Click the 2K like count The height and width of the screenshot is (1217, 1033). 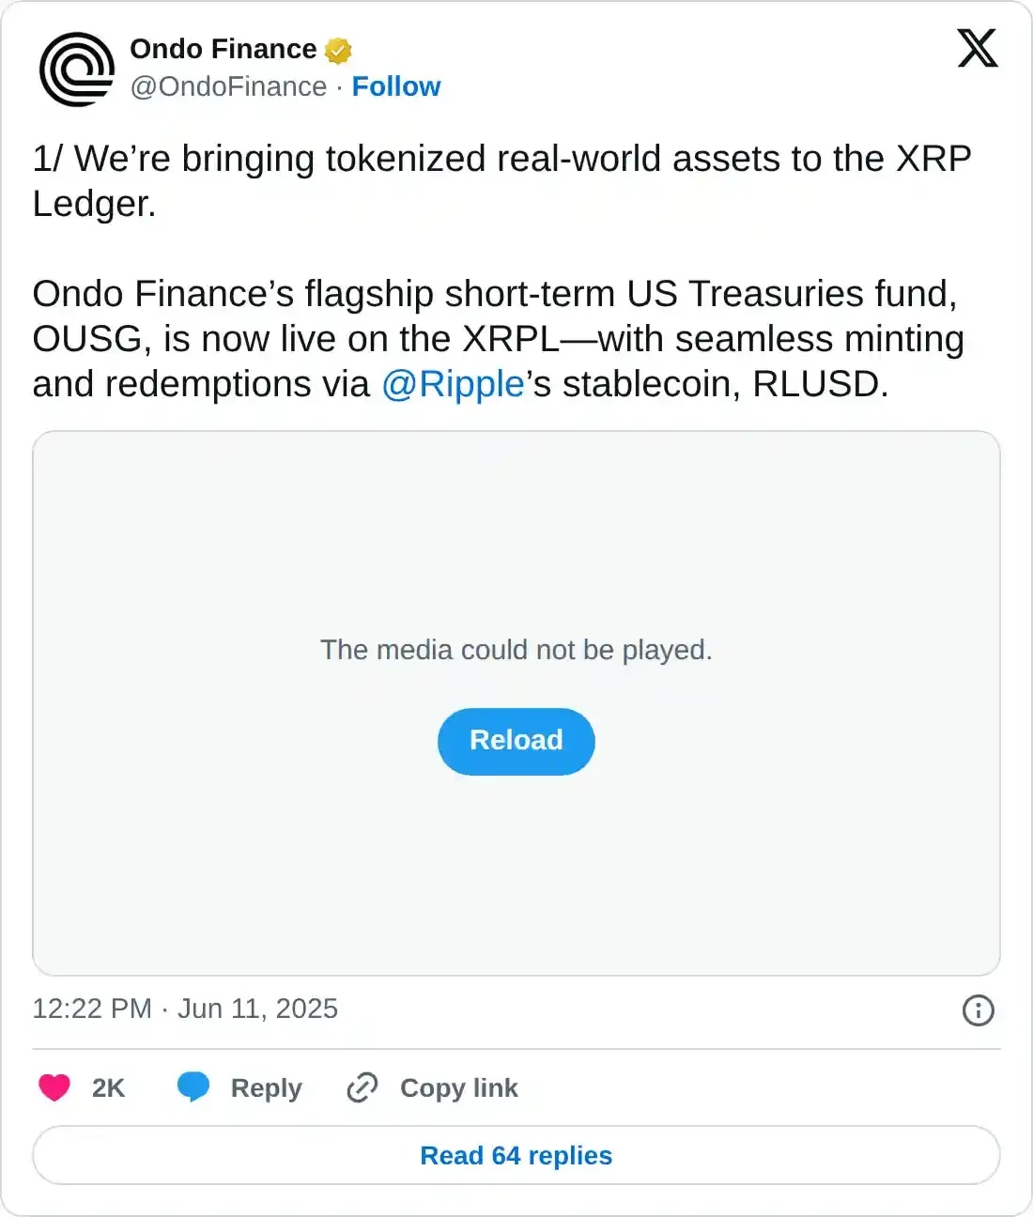click(x=107, y=1087)
